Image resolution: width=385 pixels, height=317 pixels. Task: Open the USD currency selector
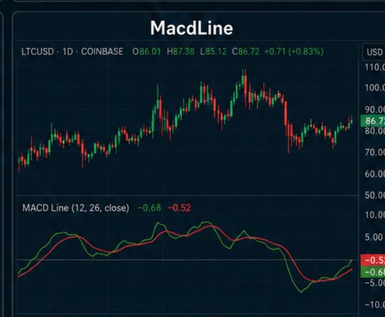tap(374, 52)
